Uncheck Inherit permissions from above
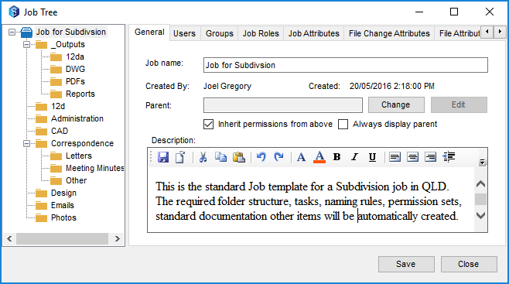This screenshot has height=284, width=509. 208,125
